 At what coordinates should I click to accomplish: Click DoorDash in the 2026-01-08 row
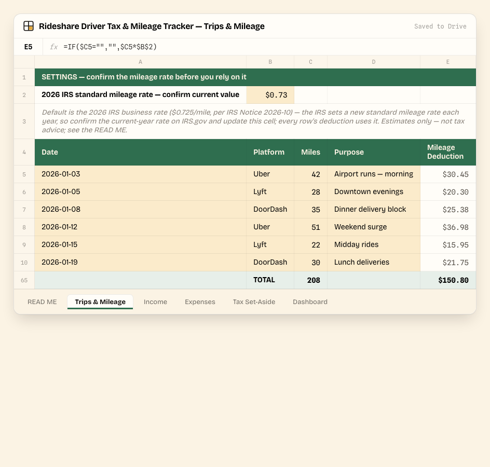coord(270,209)
